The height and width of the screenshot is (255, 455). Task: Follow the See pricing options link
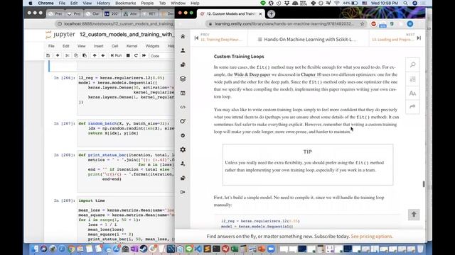point(372,236)
